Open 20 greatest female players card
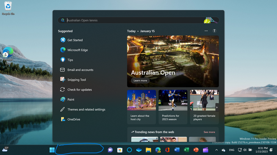This screenshot has width=277, height=155. pyautogui.click(x=204, y=107)
